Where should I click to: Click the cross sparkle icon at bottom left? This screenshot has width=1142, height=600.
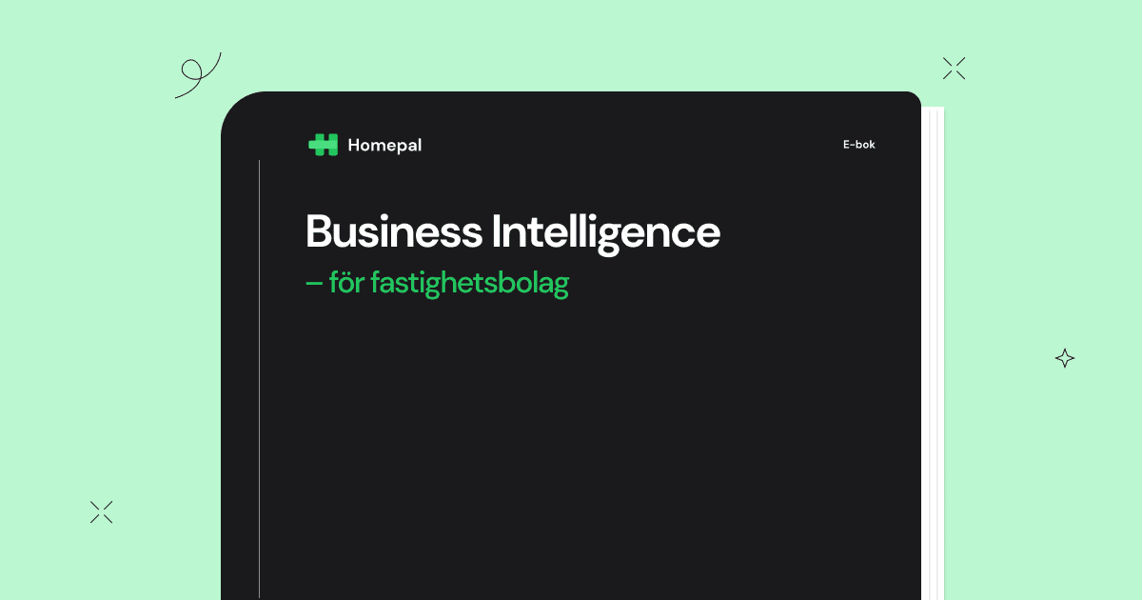pos(101,511)
